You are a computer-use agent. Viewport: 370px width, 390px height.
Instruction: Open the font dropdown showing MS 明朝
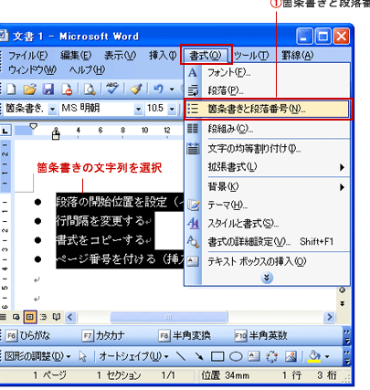point(139,109)
